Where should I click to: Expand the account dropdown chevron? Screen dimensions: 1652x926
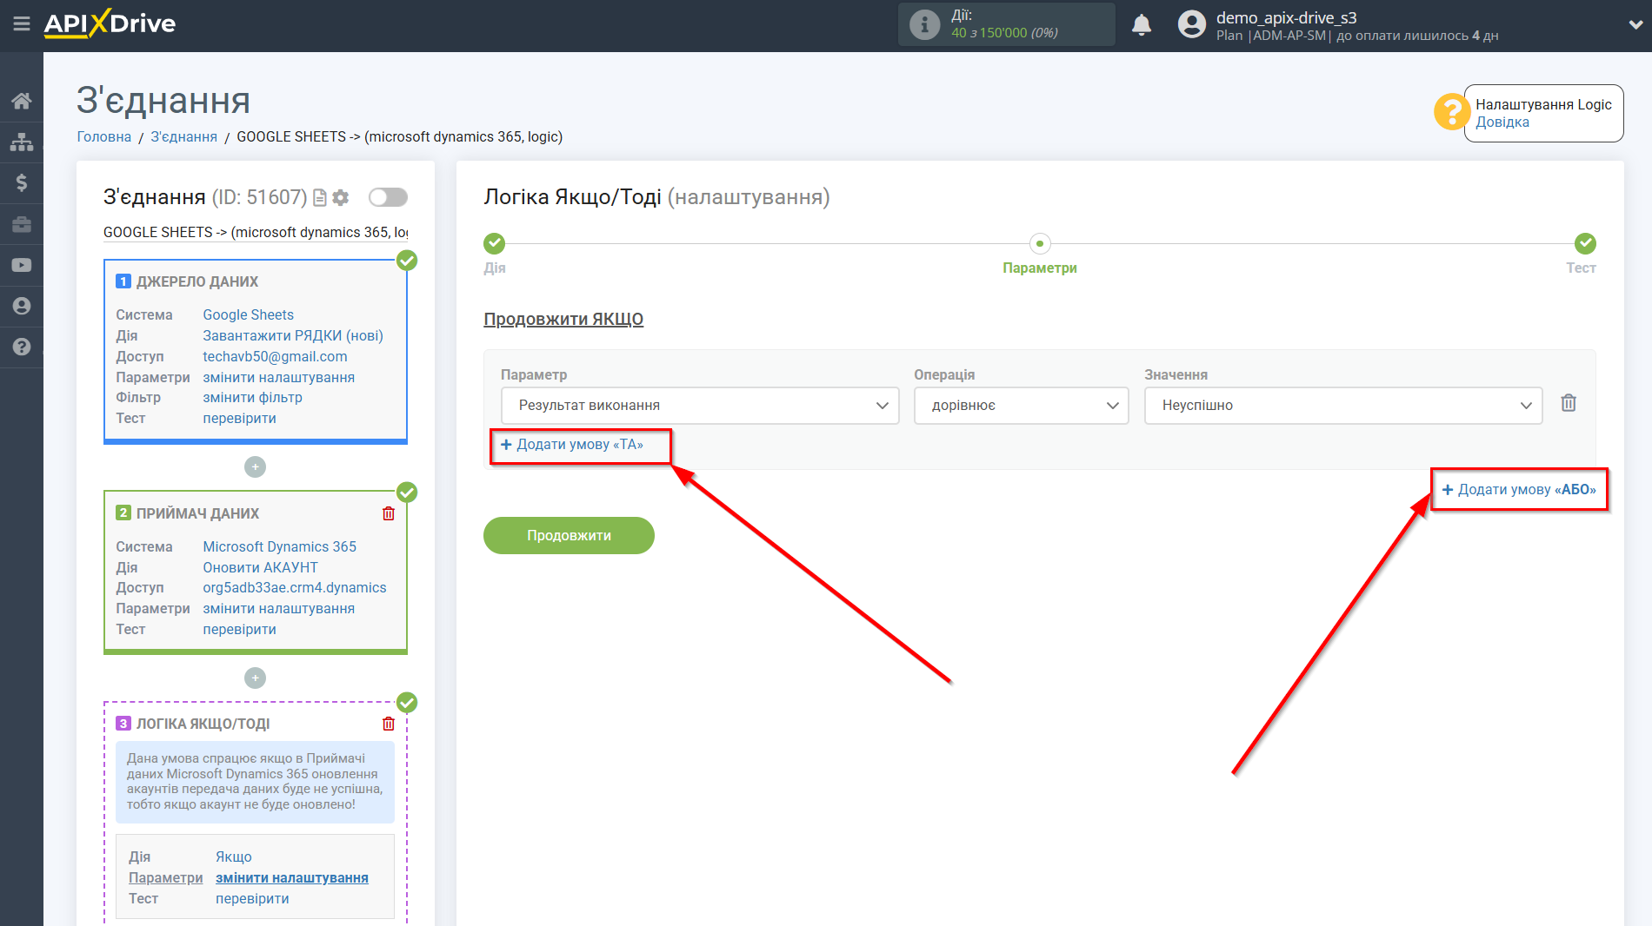coord(1635,24)
